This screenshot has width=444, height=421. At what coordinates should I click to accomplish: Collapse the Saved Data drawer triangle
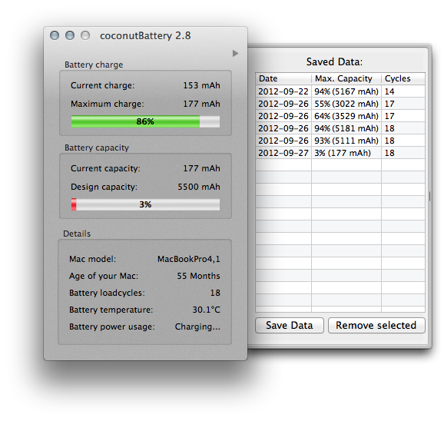[235, 53]
